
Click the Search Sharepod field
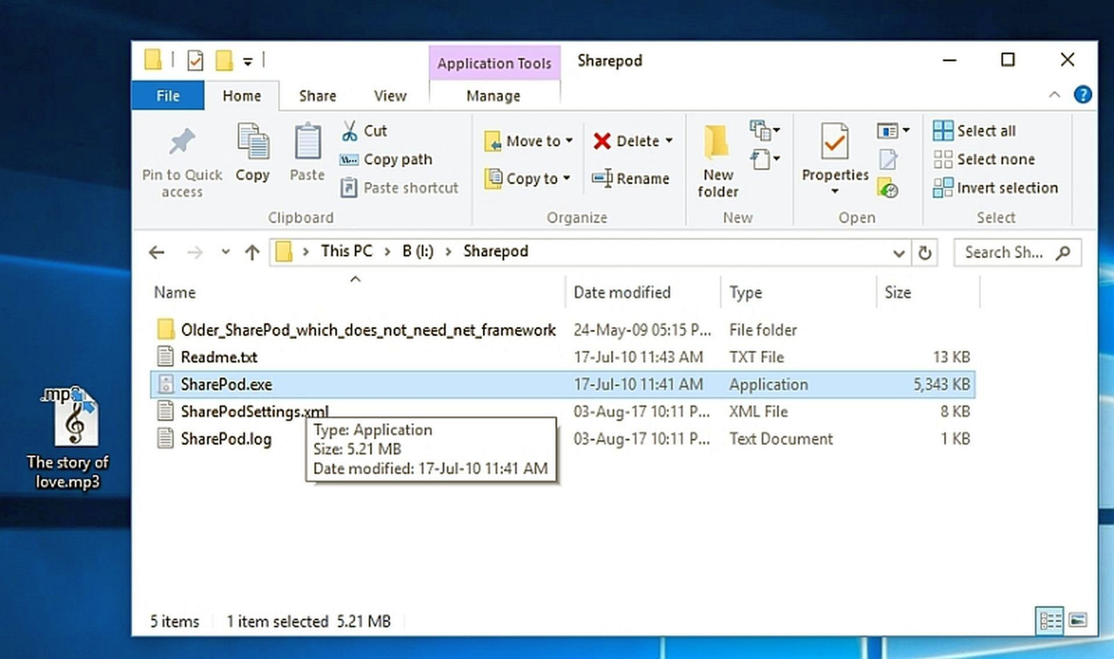1017,252
